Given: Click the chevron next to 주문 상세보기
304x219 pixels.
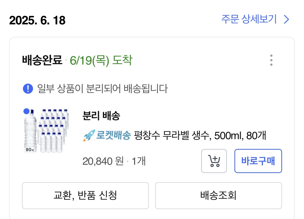Looking at the screenshot, I should point(286,19).
